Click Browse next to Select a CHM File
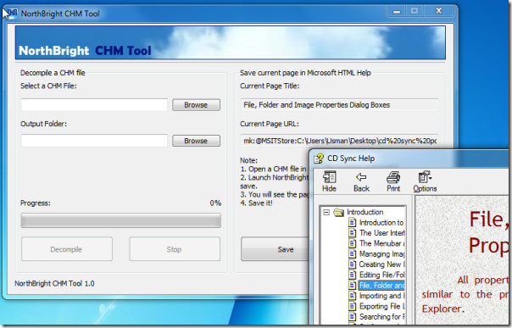Viewport: 512px width, 328px height. point(196,105)
